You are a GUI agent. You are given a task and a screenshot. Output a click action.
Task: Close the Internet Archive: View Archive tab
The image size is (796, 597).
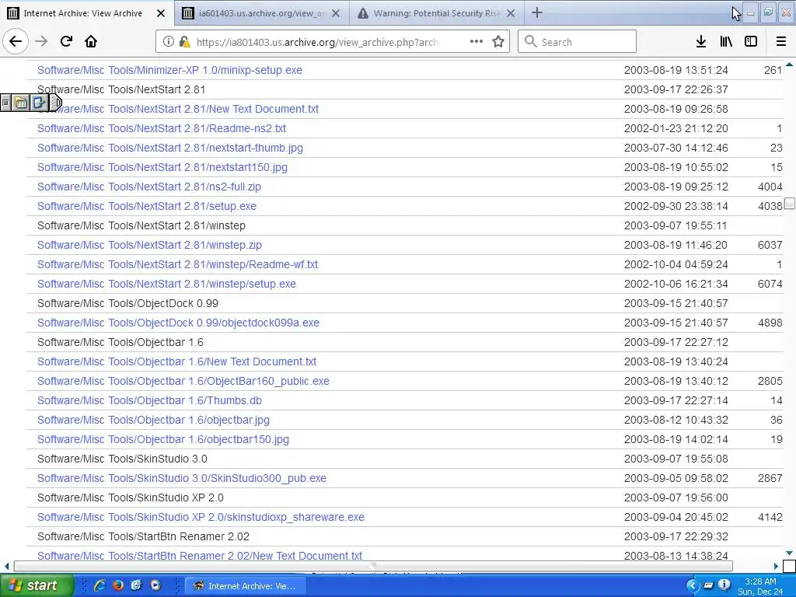(160, 13)
